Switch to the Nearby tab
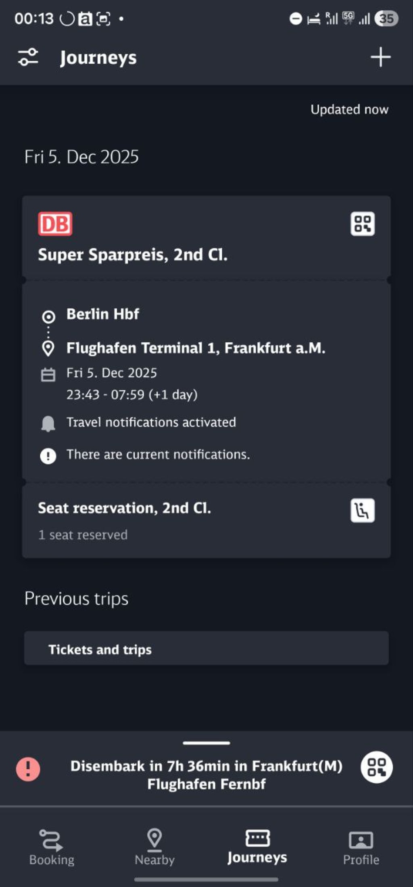413x887 pixels. pyautogui.click(x=154, y=847)
